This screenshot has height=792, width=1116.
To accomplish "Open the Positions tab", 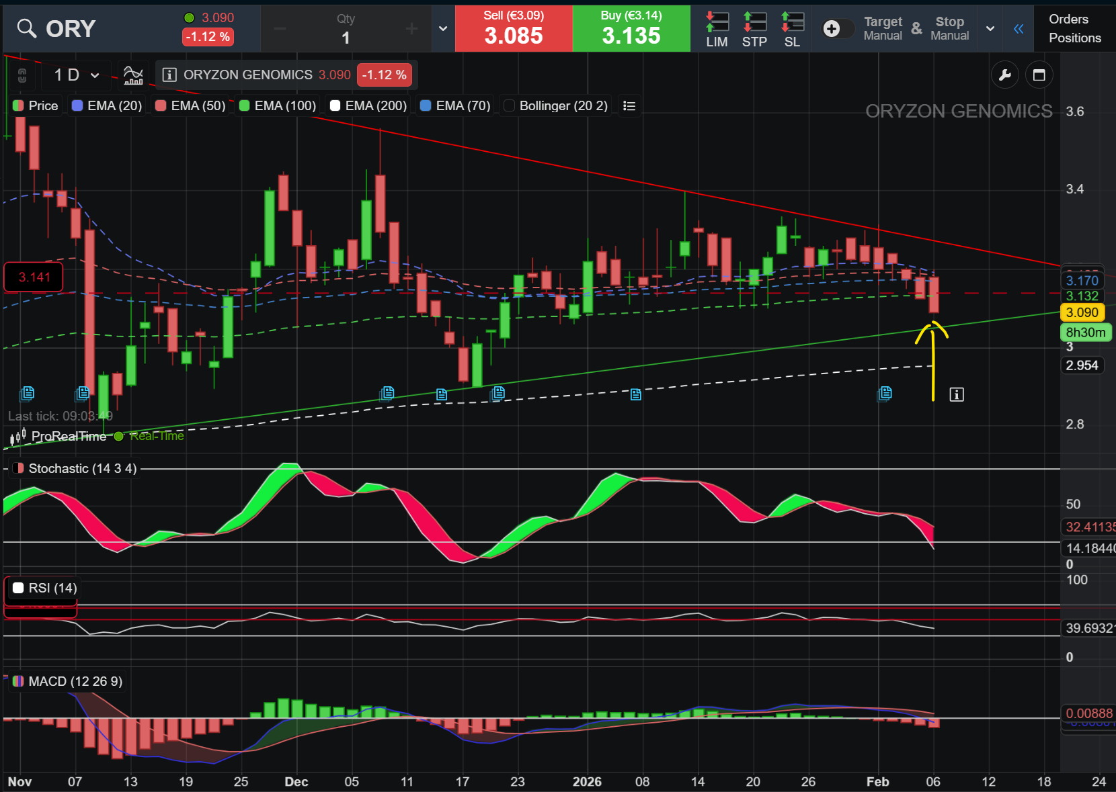I will coord(1075,38).
